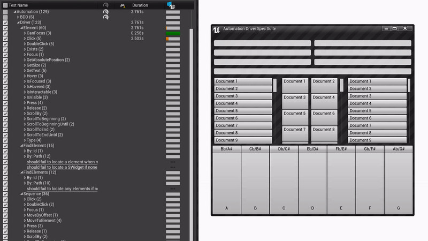Click the middle tile grid scrollbar thumb
The image size is (428, 241).
pos(341,85)
